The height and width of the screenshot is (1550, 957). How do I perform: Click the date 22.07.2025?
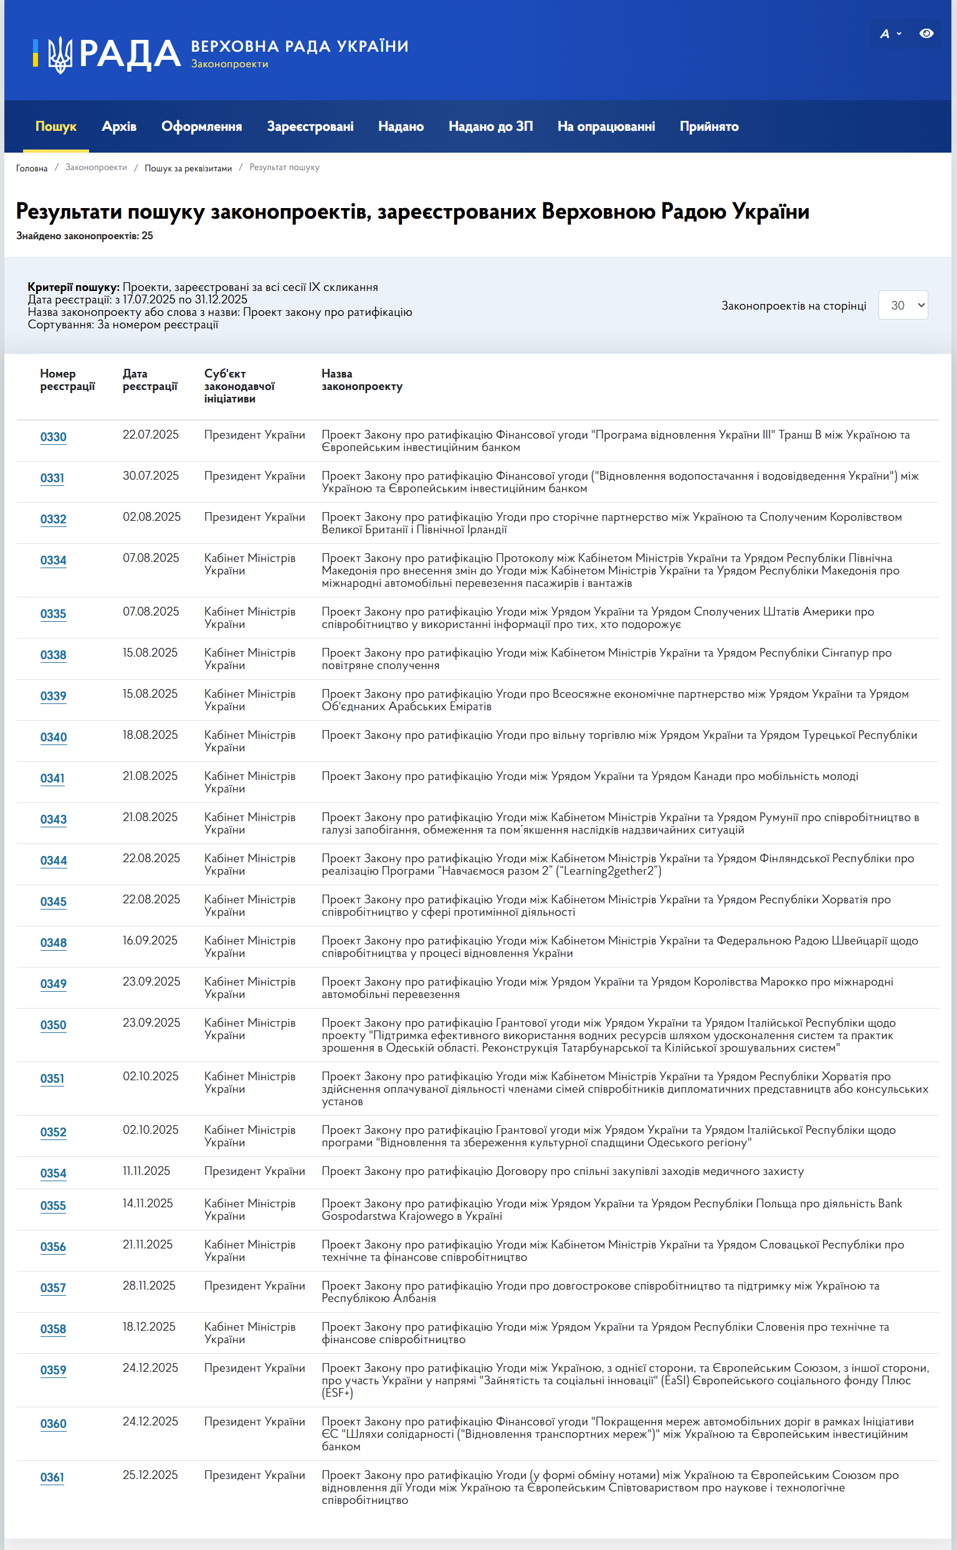point(151,435)
